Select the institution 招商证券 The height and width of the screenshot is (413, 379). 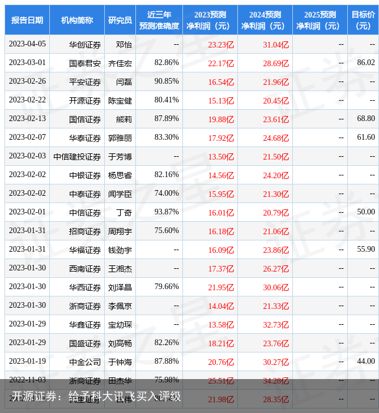coord(85,231)
